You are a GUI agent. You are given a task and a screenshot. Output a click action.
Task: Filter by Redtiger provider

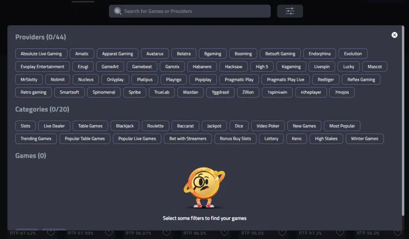(325, 79)
